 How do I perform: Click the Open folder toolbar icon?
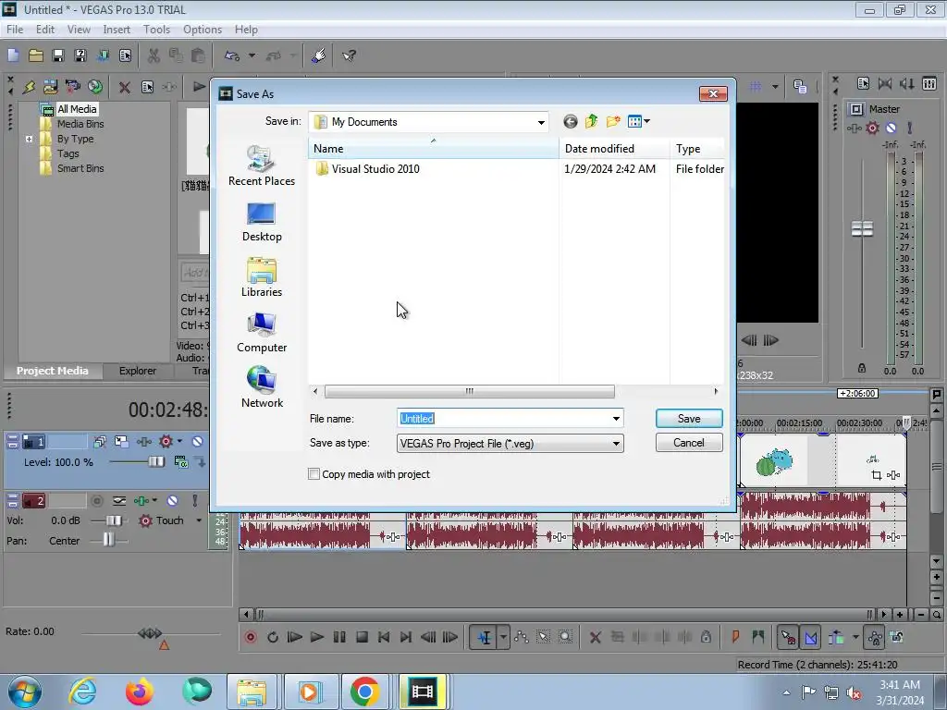point(36,56)
